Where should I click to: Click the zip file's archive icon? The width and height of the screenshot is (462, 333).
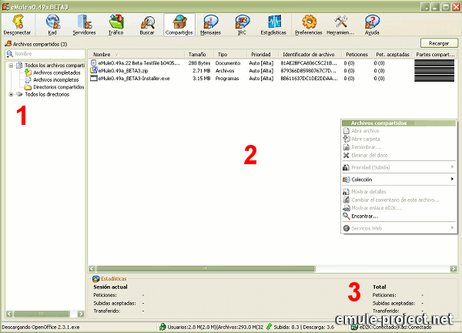tap(94, 70)
